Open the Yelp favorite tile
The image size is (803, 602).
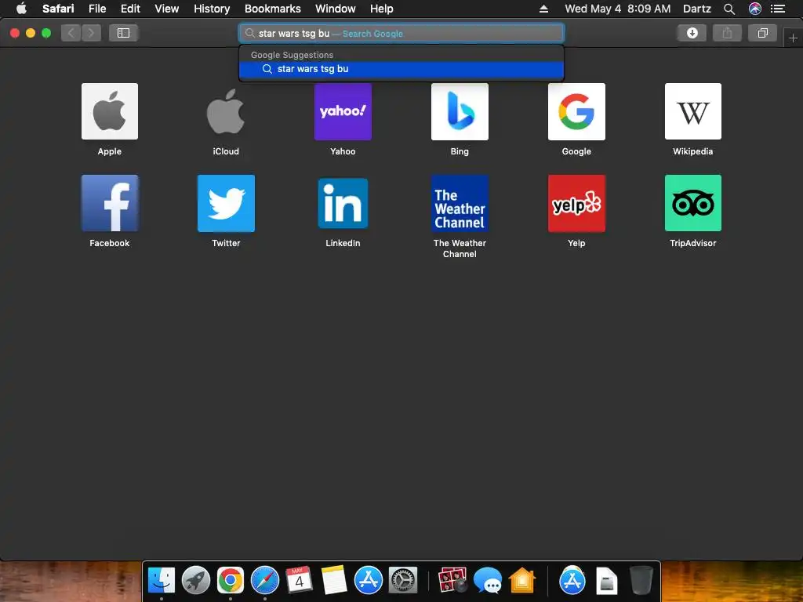[576, 203]
